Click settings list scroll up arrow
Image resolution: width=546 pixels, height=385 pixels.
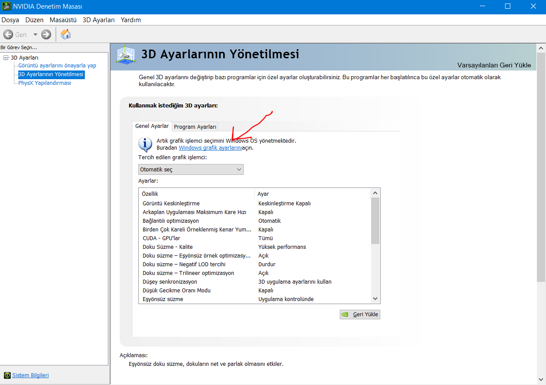pyautogui.click(x=375, y=193)
